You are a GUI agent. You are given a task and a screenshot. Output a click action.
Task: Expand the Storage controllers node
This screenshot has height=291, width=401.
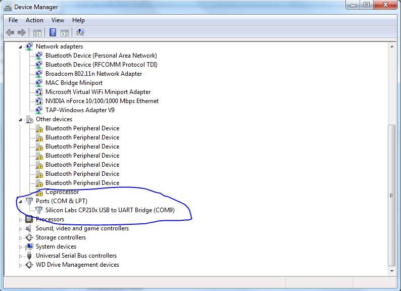coord(21,238)
